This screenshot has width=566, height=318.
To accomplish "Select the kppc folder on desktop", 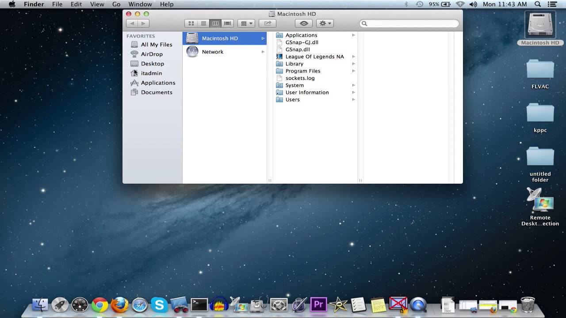I will [x=540, y=113].
